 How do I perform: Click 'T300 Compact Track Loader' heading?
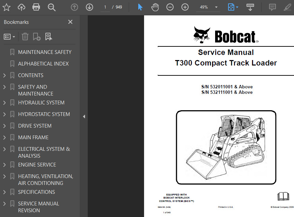pyautogui.click(x=226, y=63)
